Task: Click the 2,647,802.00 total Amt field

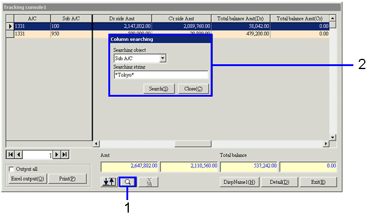Action: (x=129, y=166)
